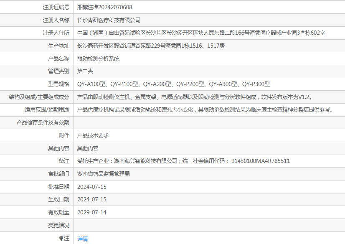Open the 详情 link
Screen dimensions: 345x244
(x=83, y=238)
